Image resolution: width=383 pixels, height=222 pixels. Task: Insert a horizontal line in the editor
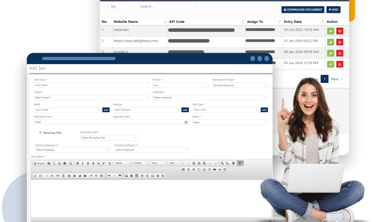coord(142,176)
